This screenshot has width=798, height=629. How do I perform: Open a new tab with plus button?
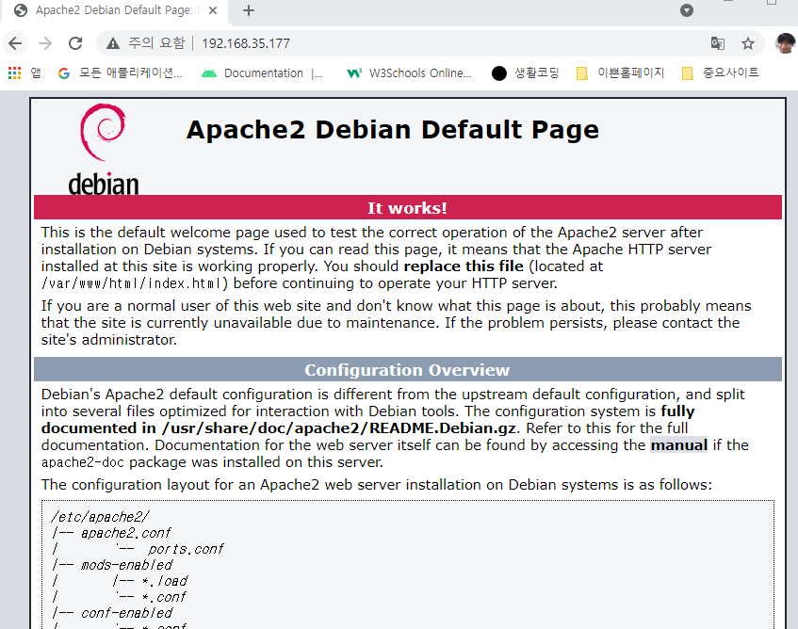(249, 10)
